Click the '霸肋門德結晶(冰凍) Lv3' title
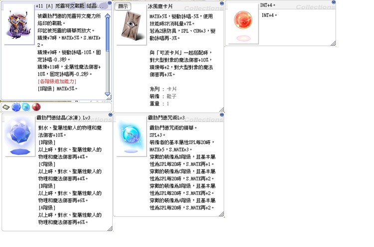374x247 pixels. tap(63, 118)
